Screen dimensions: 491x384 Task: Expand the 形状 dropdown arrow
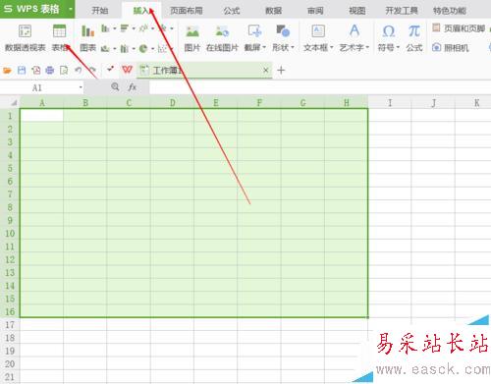pyautogui.click(x=293, y=48)
